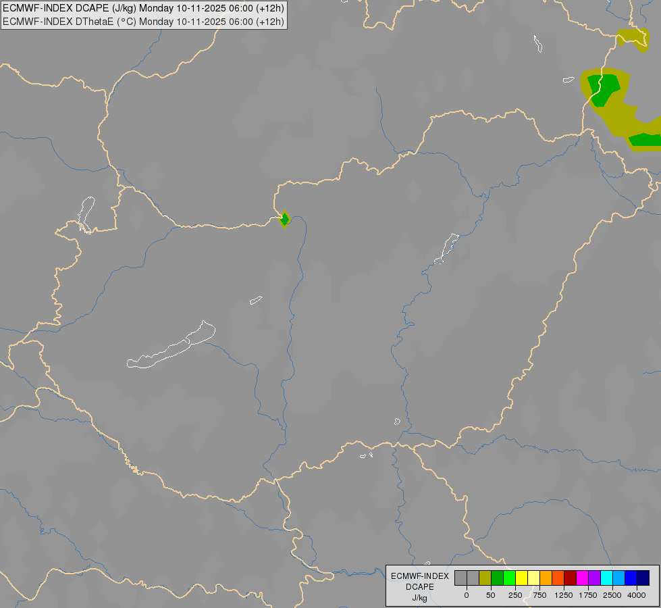Click the sky blue legend swatch
The width and height of the screenshot is (661, 608).
pos(619,578)
